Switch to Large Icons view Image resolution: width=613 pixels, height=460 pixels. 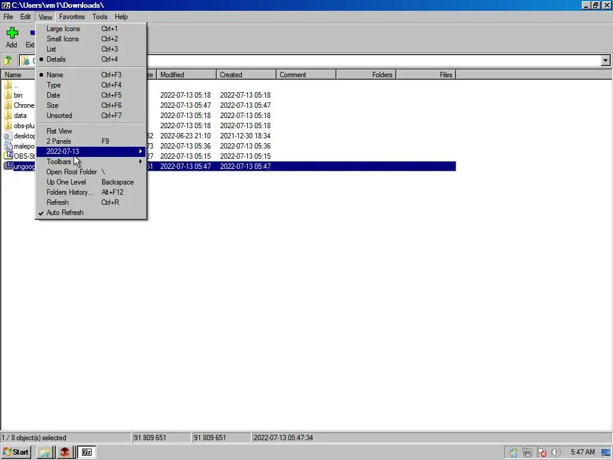pyautogui.click(x=91, y=29)
